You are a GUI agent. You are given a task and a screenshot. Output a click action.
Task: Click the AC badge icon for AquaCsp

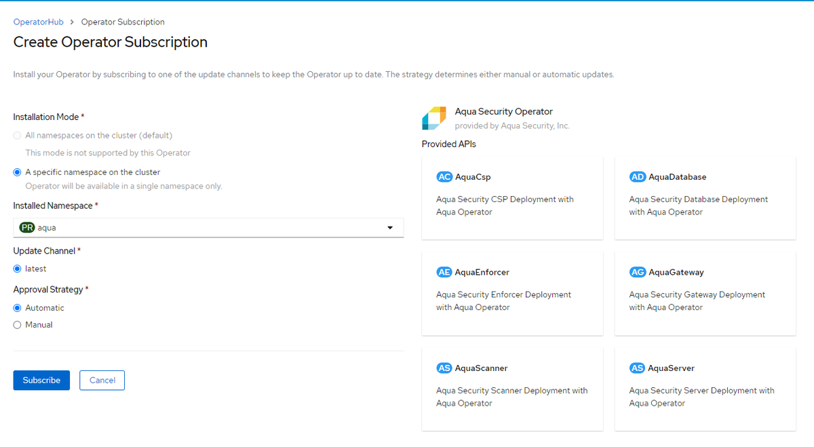(444, 177)
